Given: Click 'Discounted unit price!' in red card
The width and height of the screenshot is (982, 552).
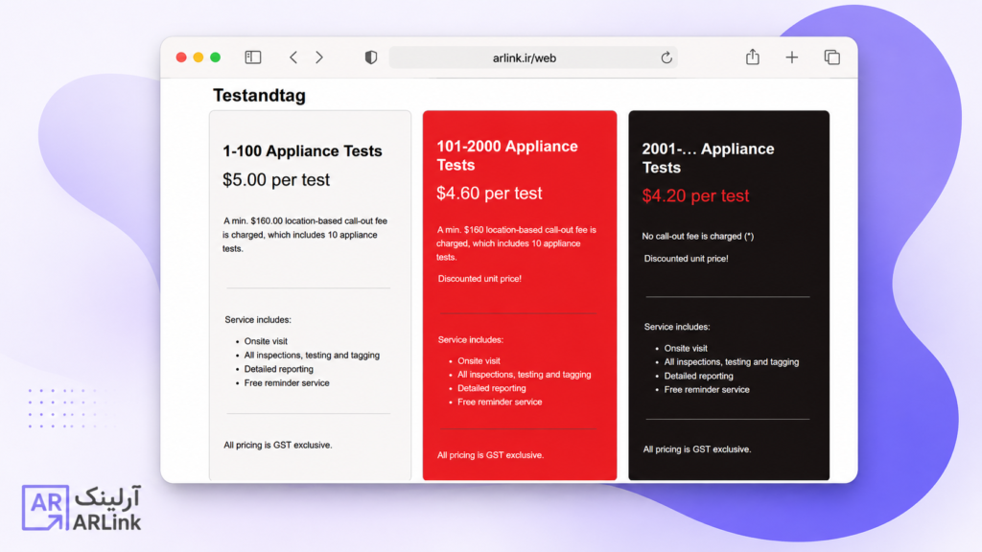Looking at the screenshot, I should point(479,279).
